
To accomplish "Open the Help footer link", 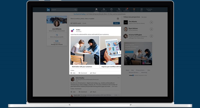I will pos(133,70).
